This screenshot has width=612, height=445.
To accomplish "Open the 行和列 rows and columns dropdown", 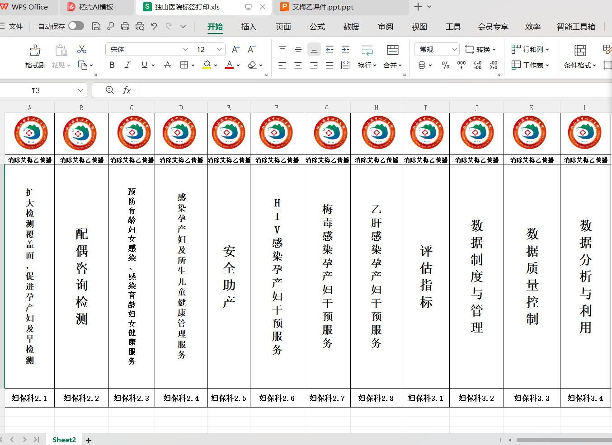I will point(530,49).
